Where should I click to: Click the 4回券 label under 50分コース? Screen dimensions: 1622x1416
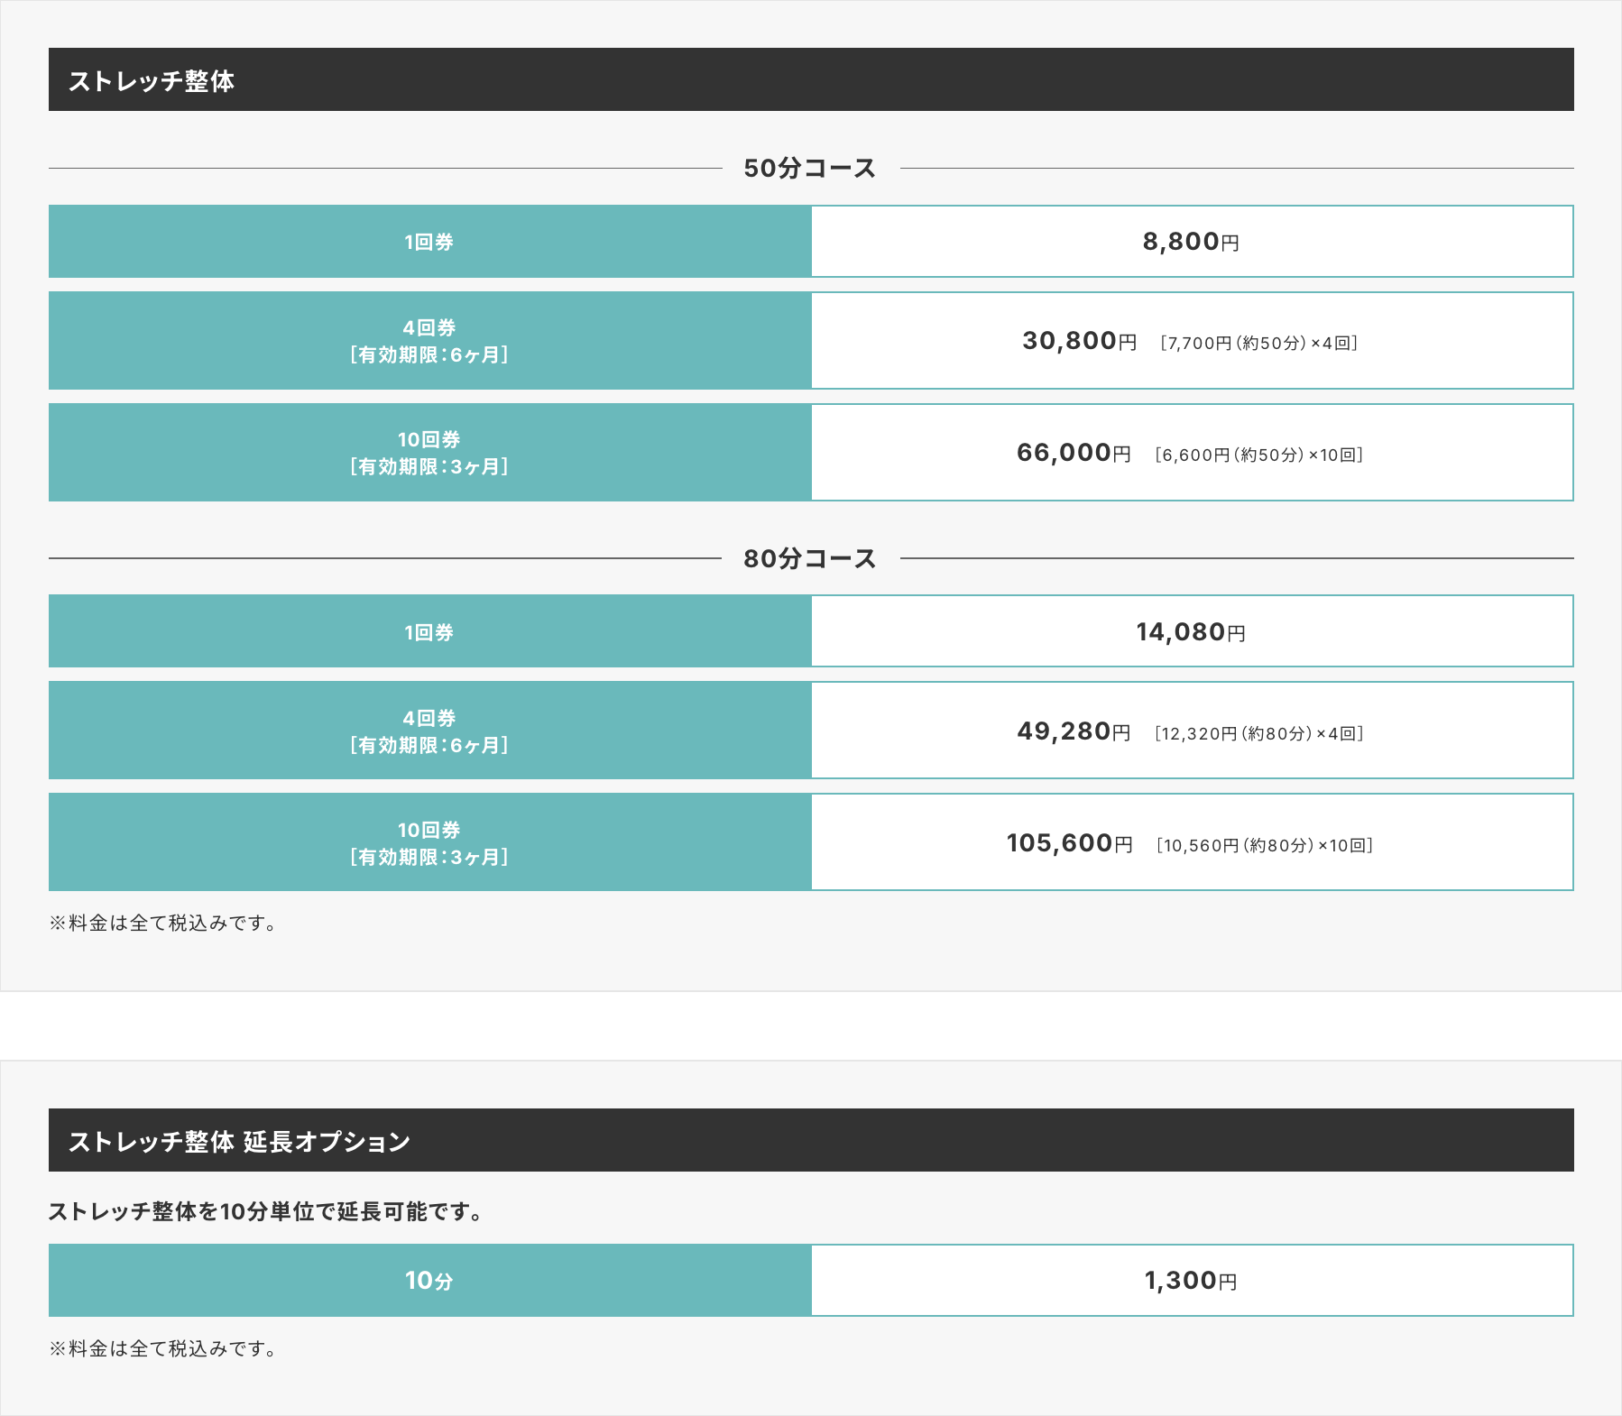(x=429, y=341)
